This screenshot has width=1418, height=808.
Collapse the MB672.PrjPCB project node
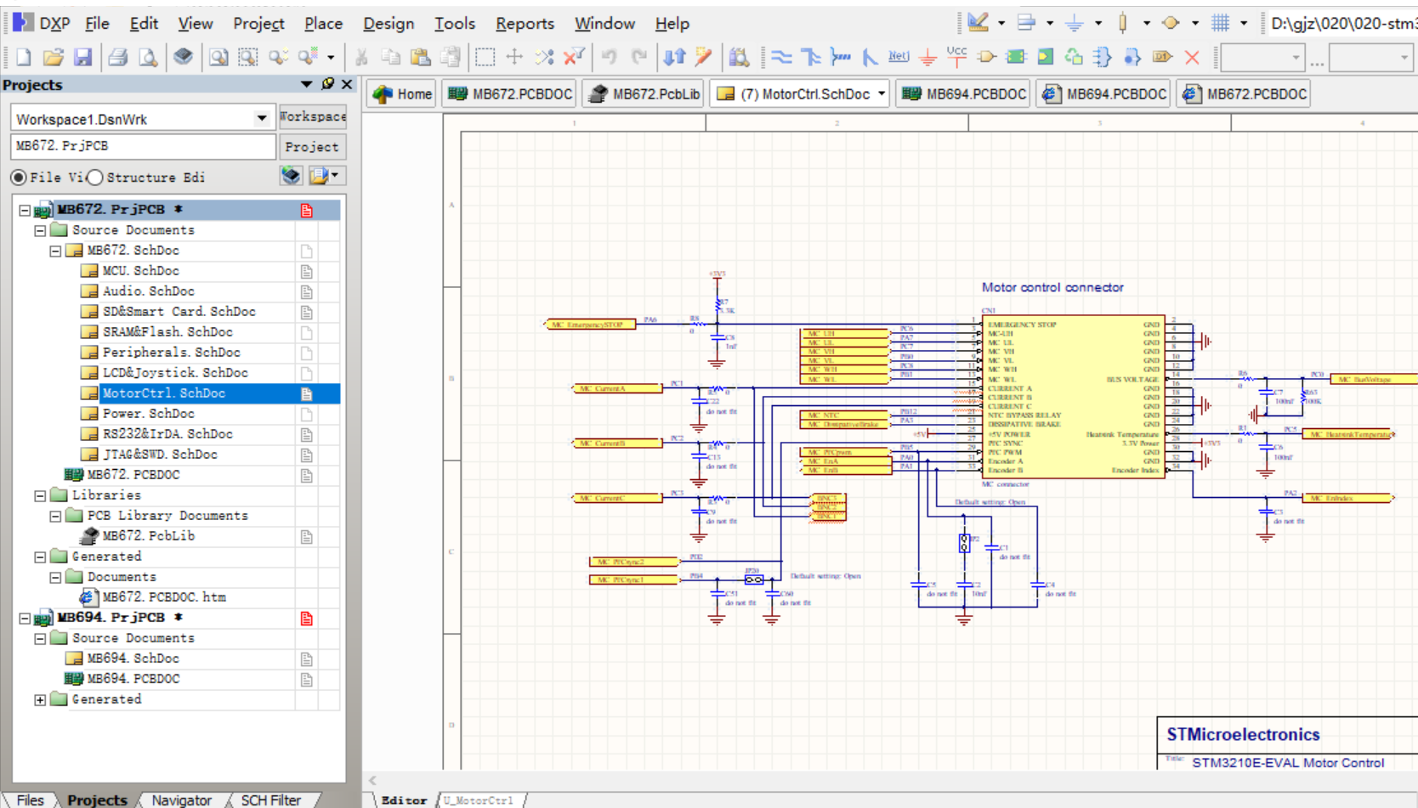(25, 210)
